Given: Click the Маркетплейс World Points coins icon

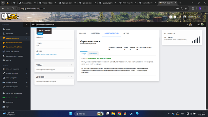Looking at the screenshot, I should [x=4, y=47].
